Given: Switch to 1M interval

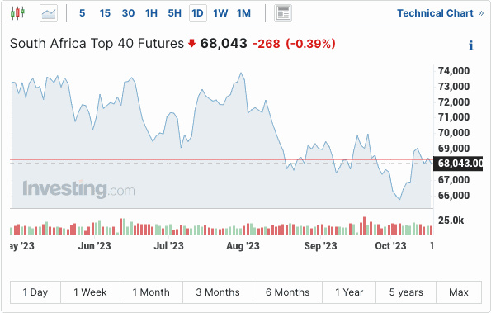Looking at the screenshot, I should [x=243, y=13].
